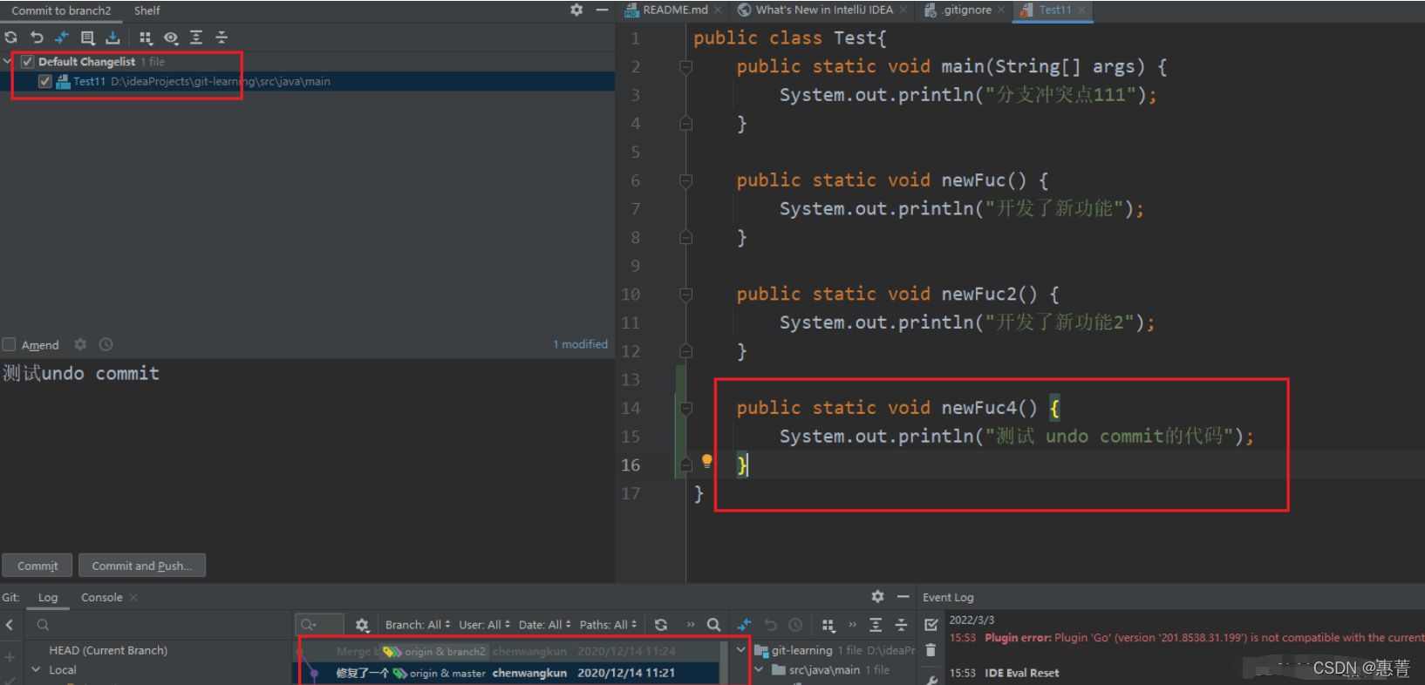Collapse the Local branches tree node

tap(37, 669)
